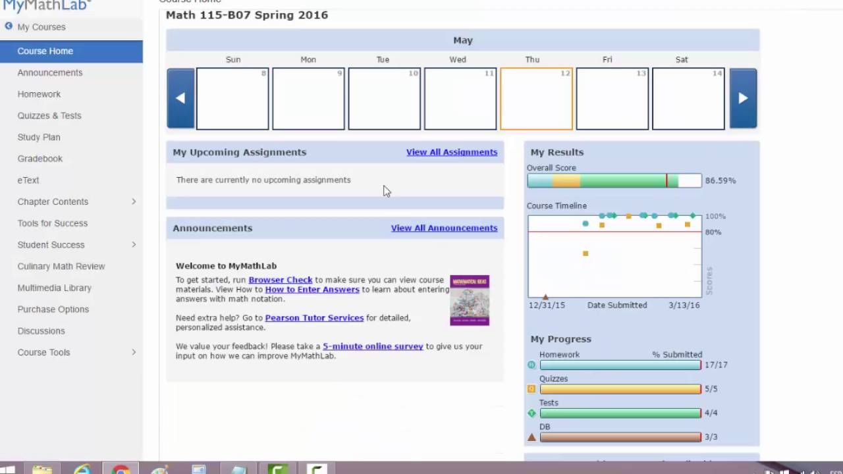This screenshot has width=843, height=474.
Task: Open Purchase Options
Action: (53, 309)
